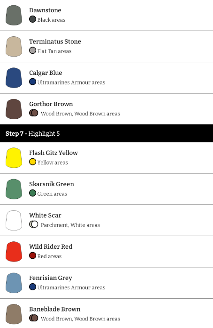Select the Red areas color dot

(x=32, y=255)
